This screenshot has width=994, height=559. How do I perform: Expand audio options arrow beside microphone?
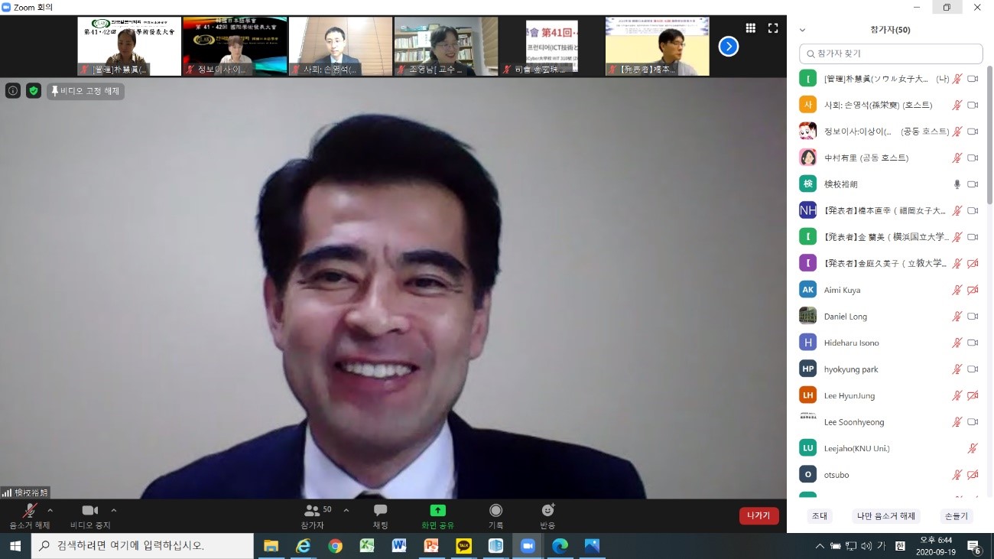[50, 510]
